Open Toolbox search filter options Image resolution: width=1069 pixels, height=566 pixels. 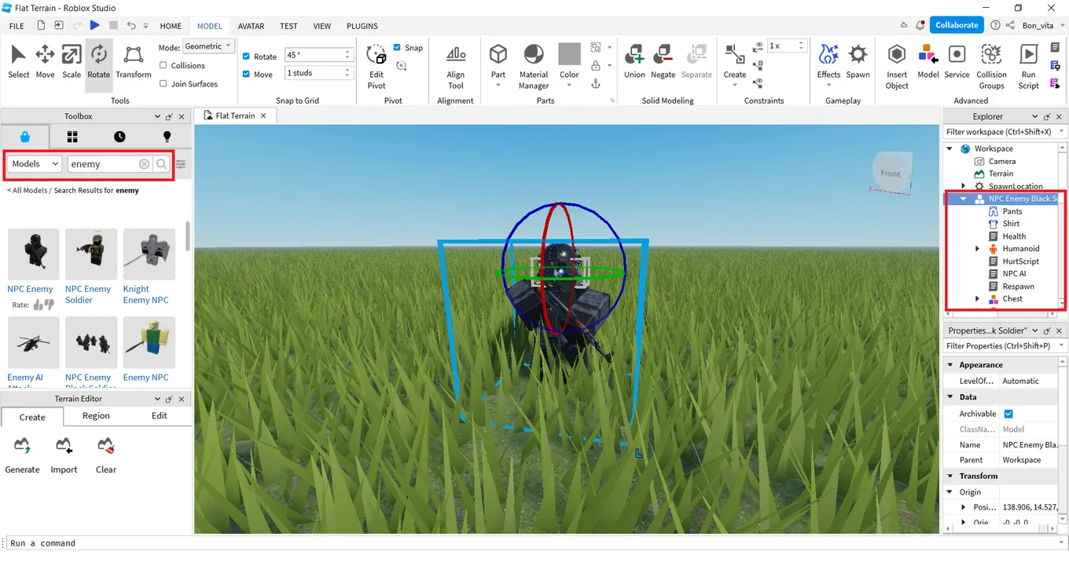181,164
